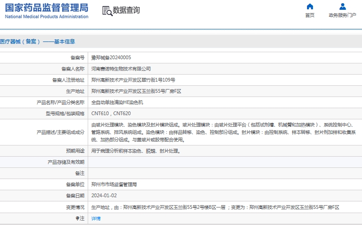Screen dimensions: 362x228
Task: Click the data query magnifier icon
Action: tap(107, 11)
